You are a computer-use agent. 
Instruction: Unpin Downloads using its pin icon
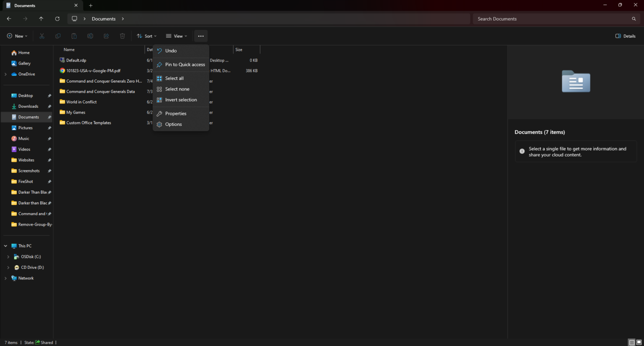coord(49,106)
